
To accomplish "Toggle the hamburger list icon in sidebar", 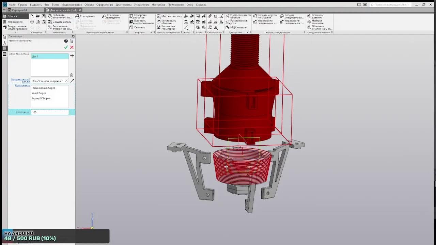I will (4, 54).
